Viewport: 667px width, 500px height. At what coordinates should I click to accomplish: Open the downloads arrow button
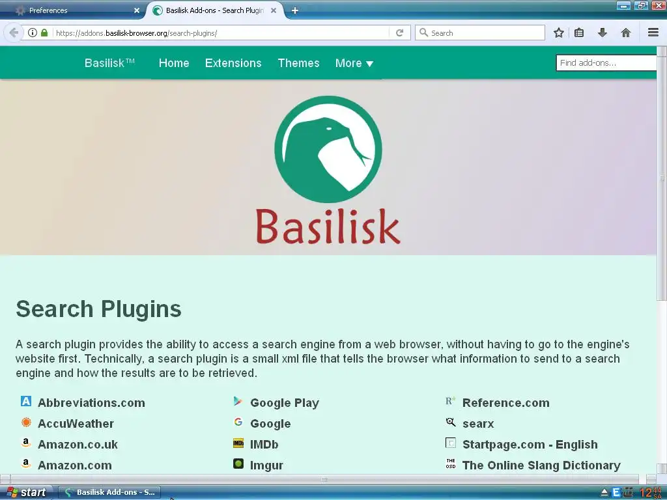point(602,33)
